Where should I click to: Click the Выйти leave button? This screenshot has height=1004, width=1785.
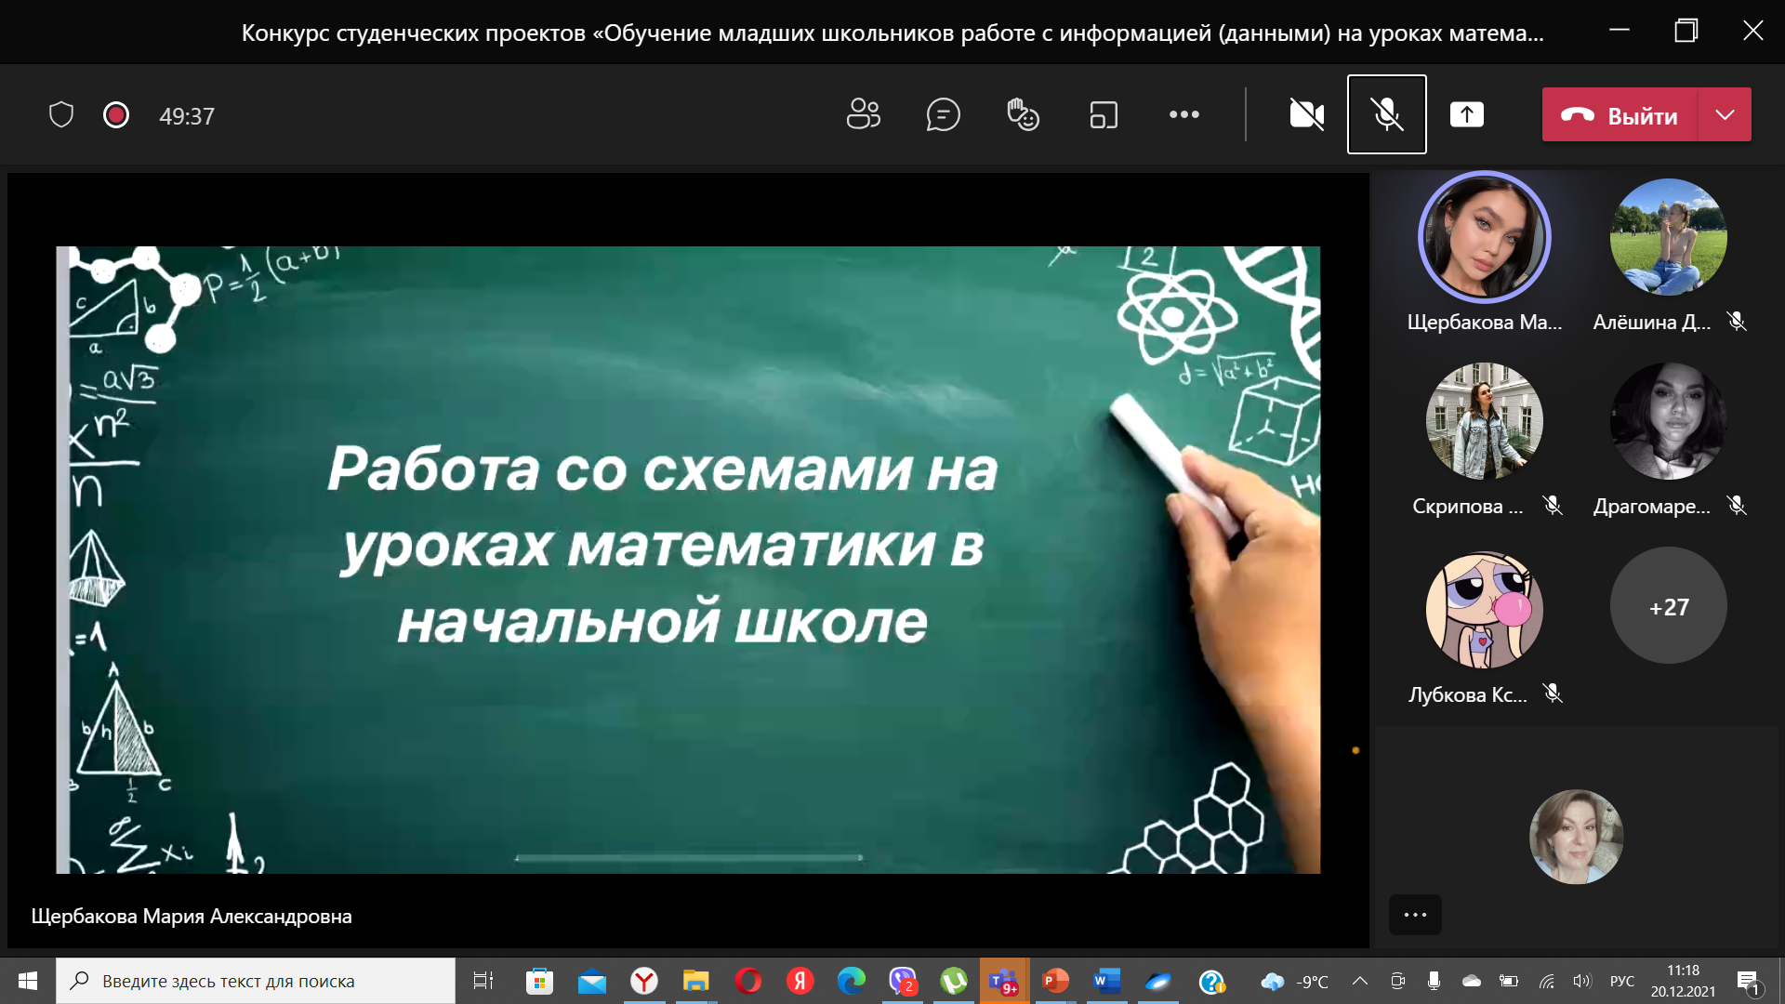[x=1620, y=115]
